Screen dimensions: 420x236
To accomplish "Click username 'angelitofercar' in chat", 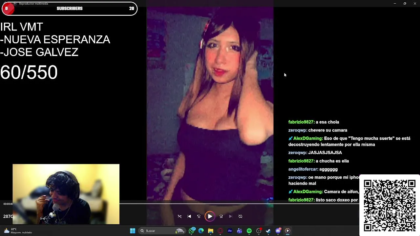I will point(303,169).
